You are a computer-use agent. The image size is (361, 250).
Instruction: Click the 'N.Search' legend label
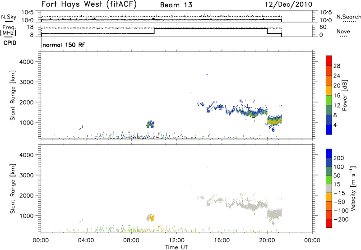click(348, 17)
